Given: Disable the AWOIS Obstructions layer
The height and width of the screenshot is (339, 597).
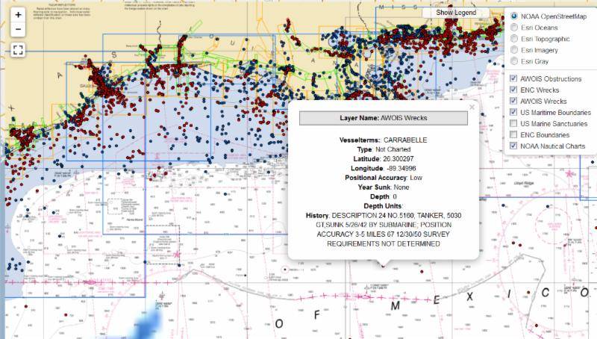Looking at the screenshot, I should 513,78.
